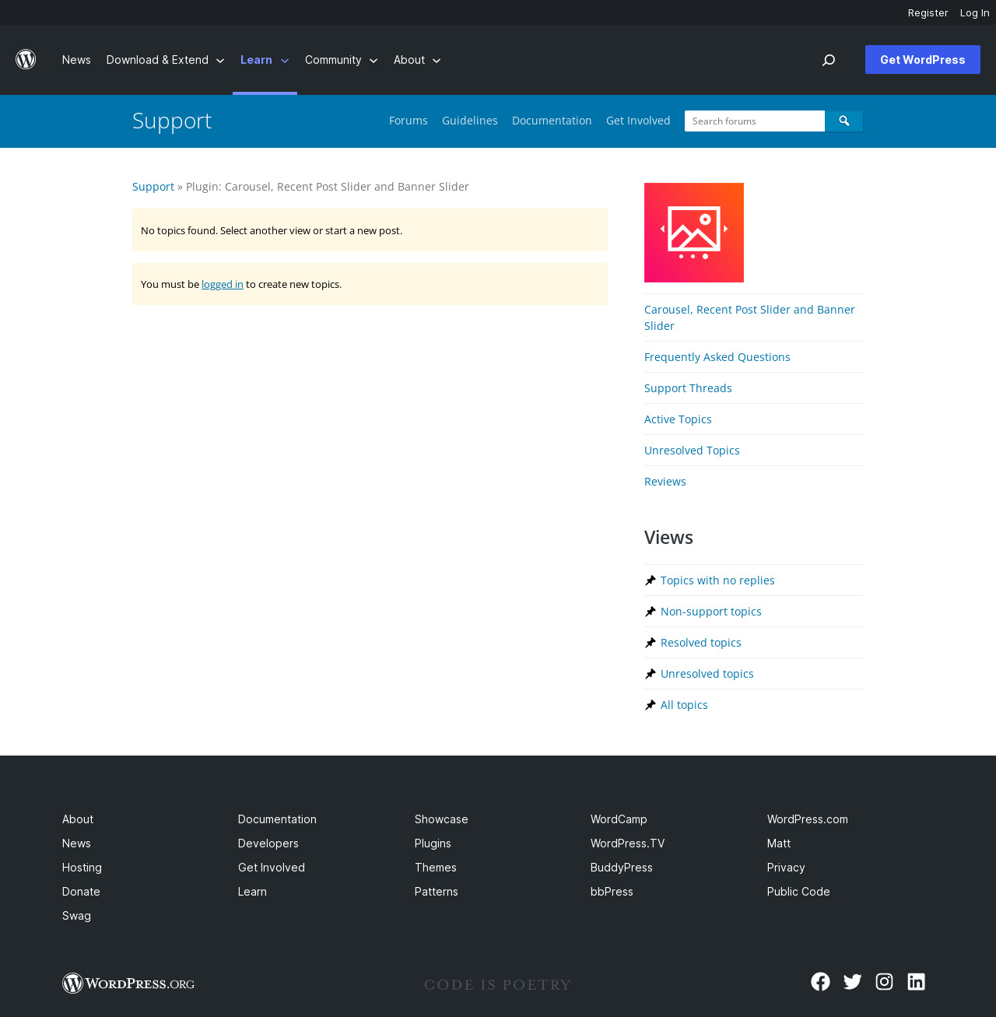
Task: Click Register link at top
Action: pos(928,12)
